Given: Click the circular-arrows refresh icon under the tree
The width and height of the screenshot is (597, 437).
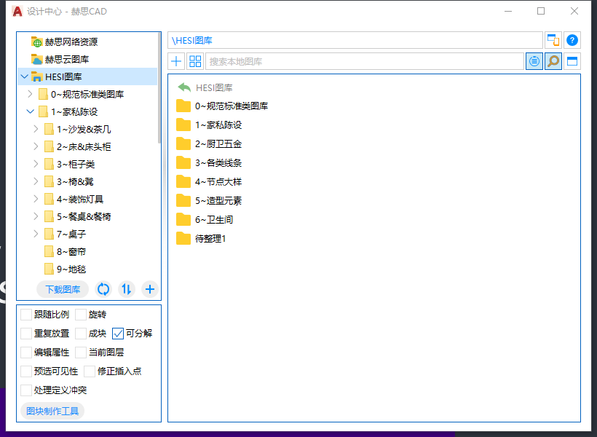Looking at the screenshot, I should tap(103, 290).
